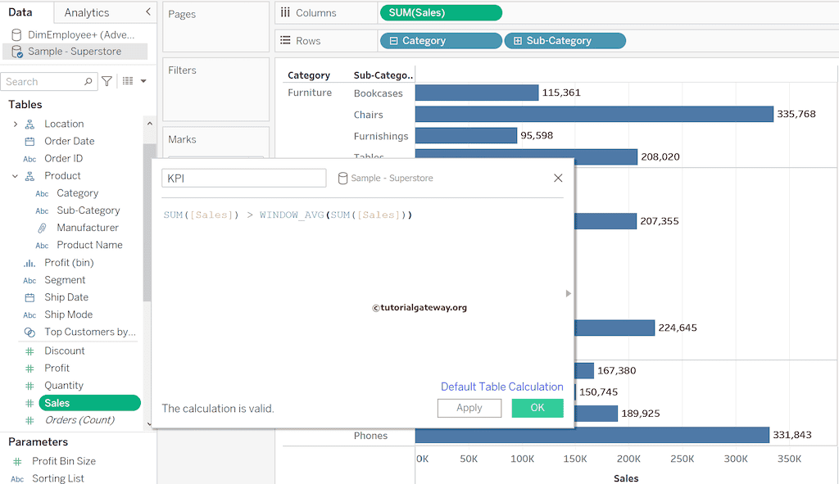The width and height of the screenshot is (839, 484).
Task: Click the calendar icon next to Ship Date
Action: click(x=28, y=296)
